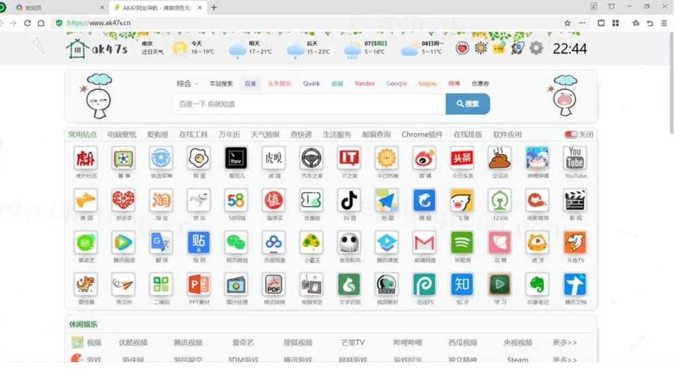Expand the 综合 search category dropdown

pos(187,84)
